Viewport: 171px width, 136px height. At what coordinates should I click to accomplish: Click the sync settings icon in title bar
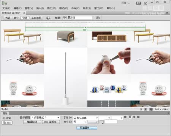(x=138, y=3)
